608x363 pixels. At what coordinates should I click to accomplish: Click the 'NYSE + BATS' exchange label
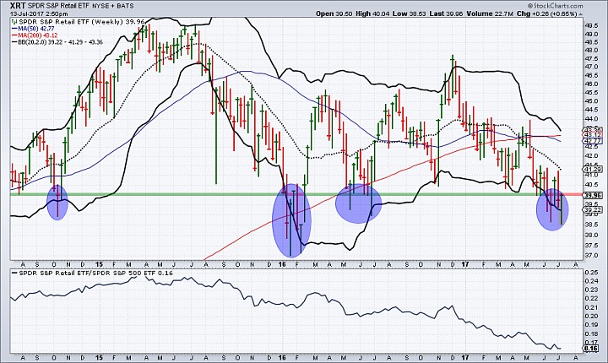114,6
